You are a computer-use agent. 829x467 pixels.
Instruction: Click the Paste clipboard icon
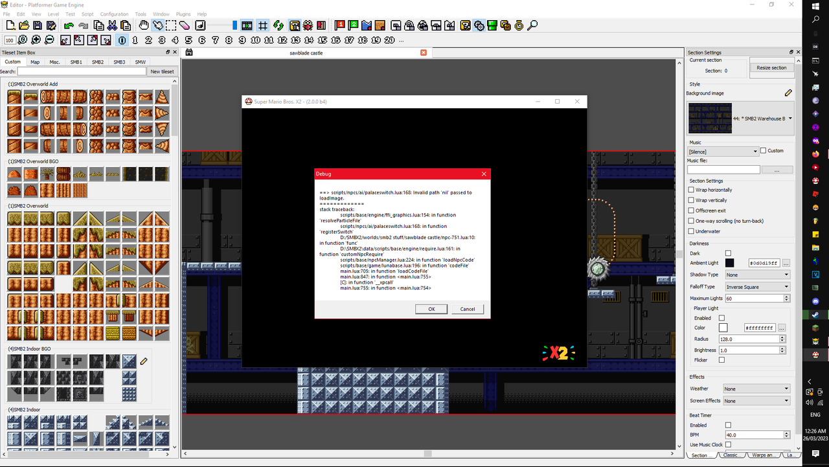pyautogui.click(x=126, y=25)
